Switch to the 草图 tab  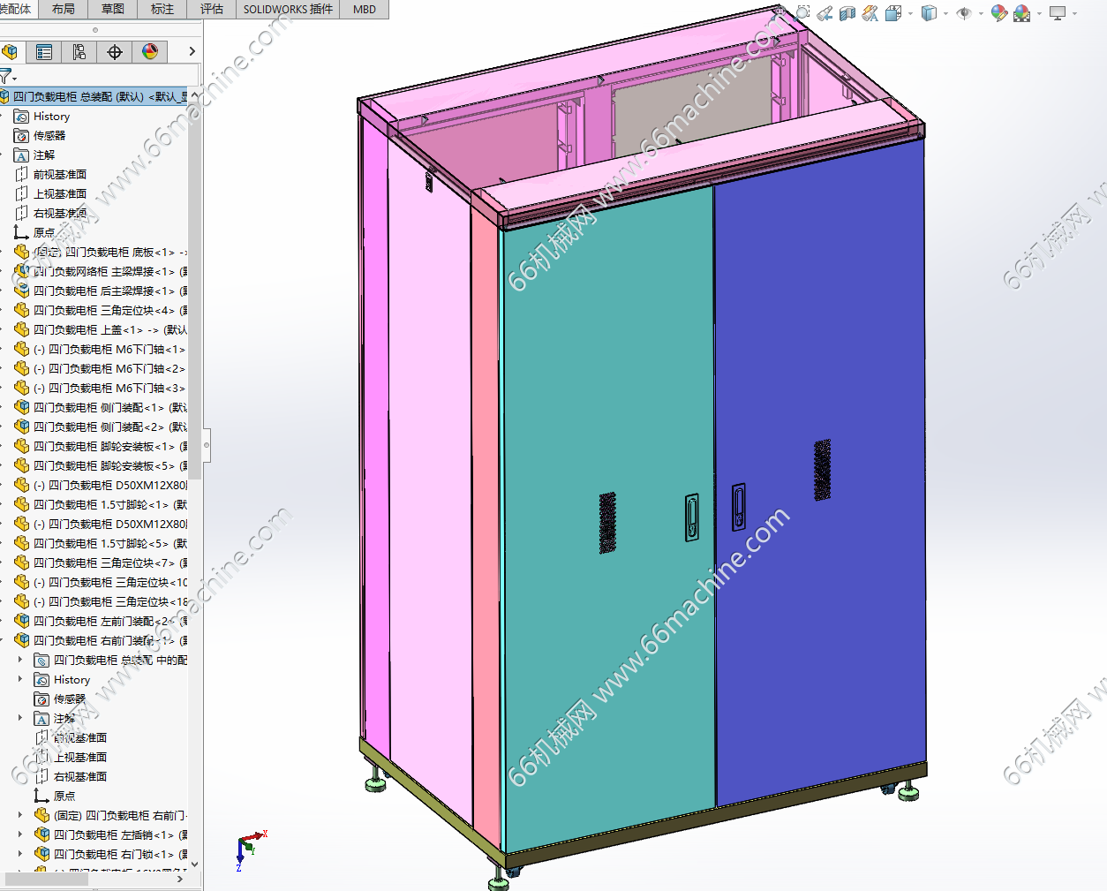pos(113,9)
